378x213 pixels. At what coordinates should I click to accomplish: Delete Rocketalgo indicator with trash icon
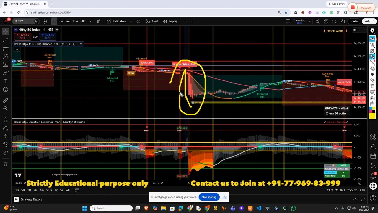point(74,44)
